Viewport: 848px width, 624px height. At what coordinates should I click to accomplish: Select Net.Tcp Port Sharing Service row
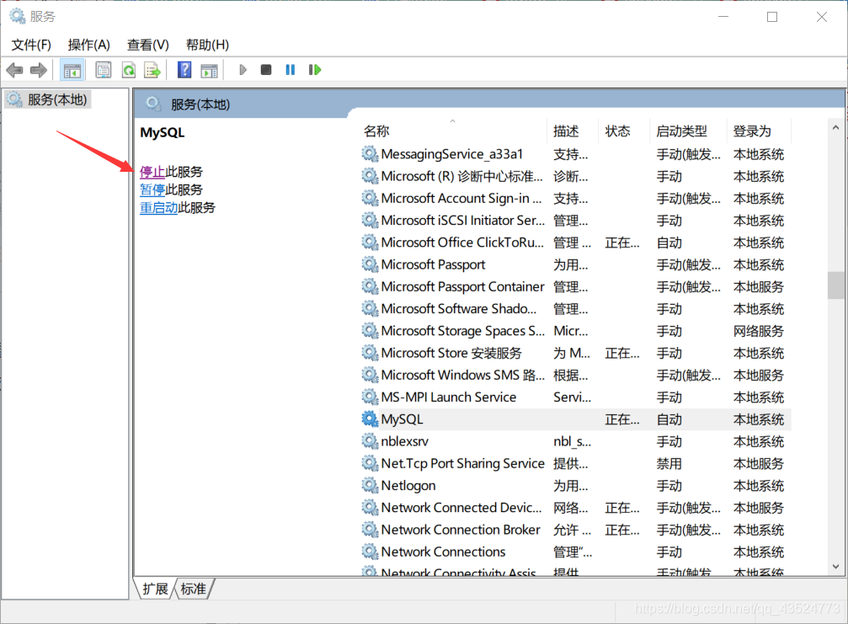point(575,463)
